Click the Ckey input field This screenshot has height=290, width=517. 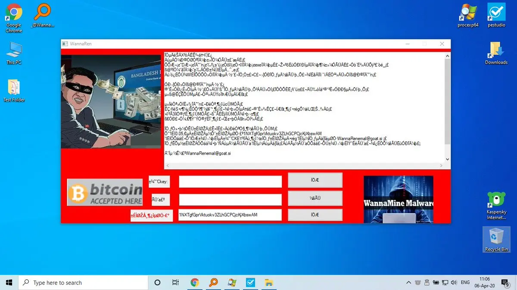point(230,182)
